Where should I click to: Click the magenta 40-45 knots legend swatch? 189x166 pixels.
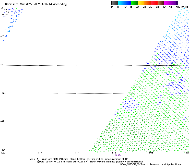coord(168,3)
